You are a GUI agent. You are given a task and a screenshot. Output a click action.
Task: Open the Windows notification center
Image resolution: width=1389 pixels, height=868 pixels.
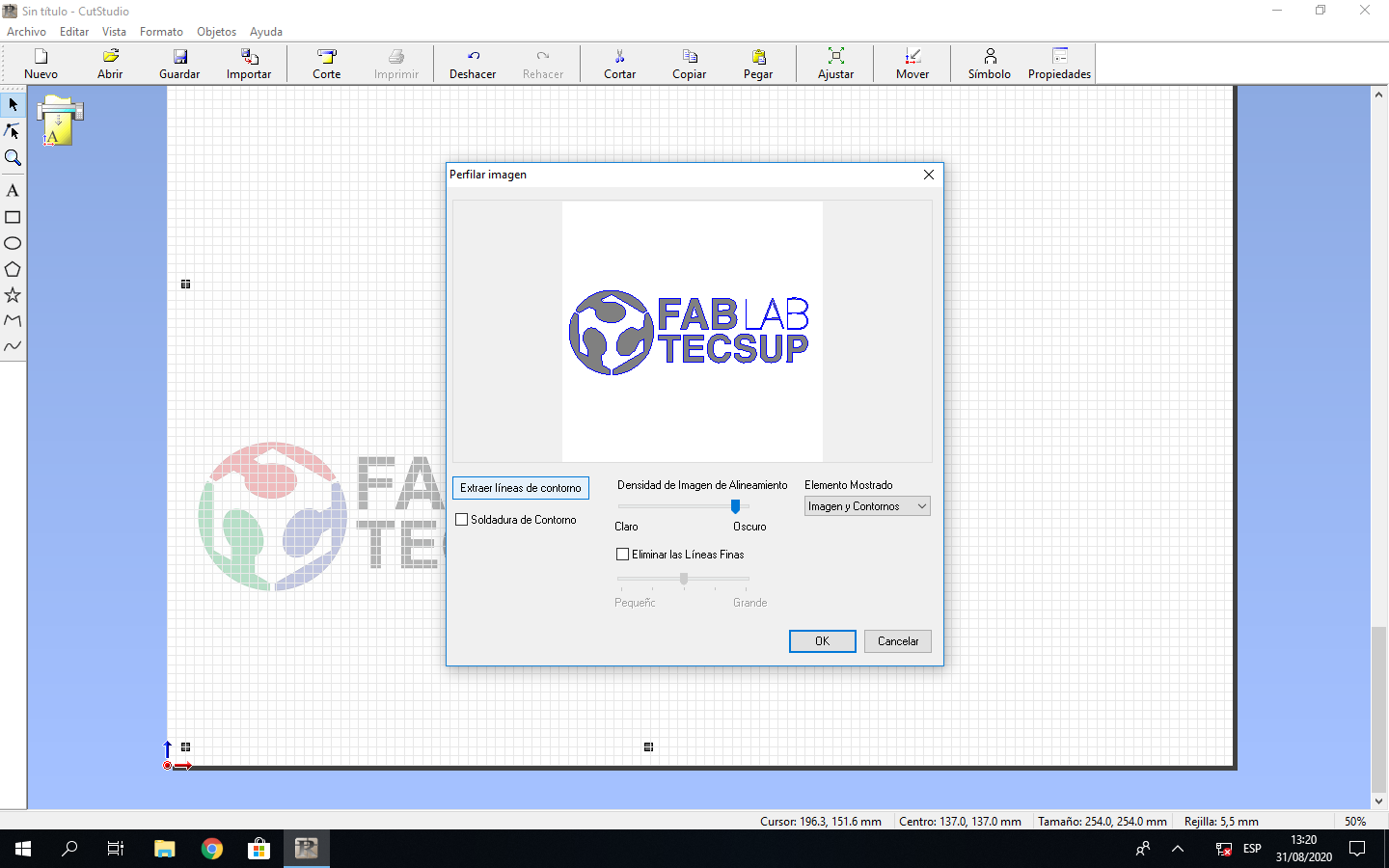coord(1357,849)
